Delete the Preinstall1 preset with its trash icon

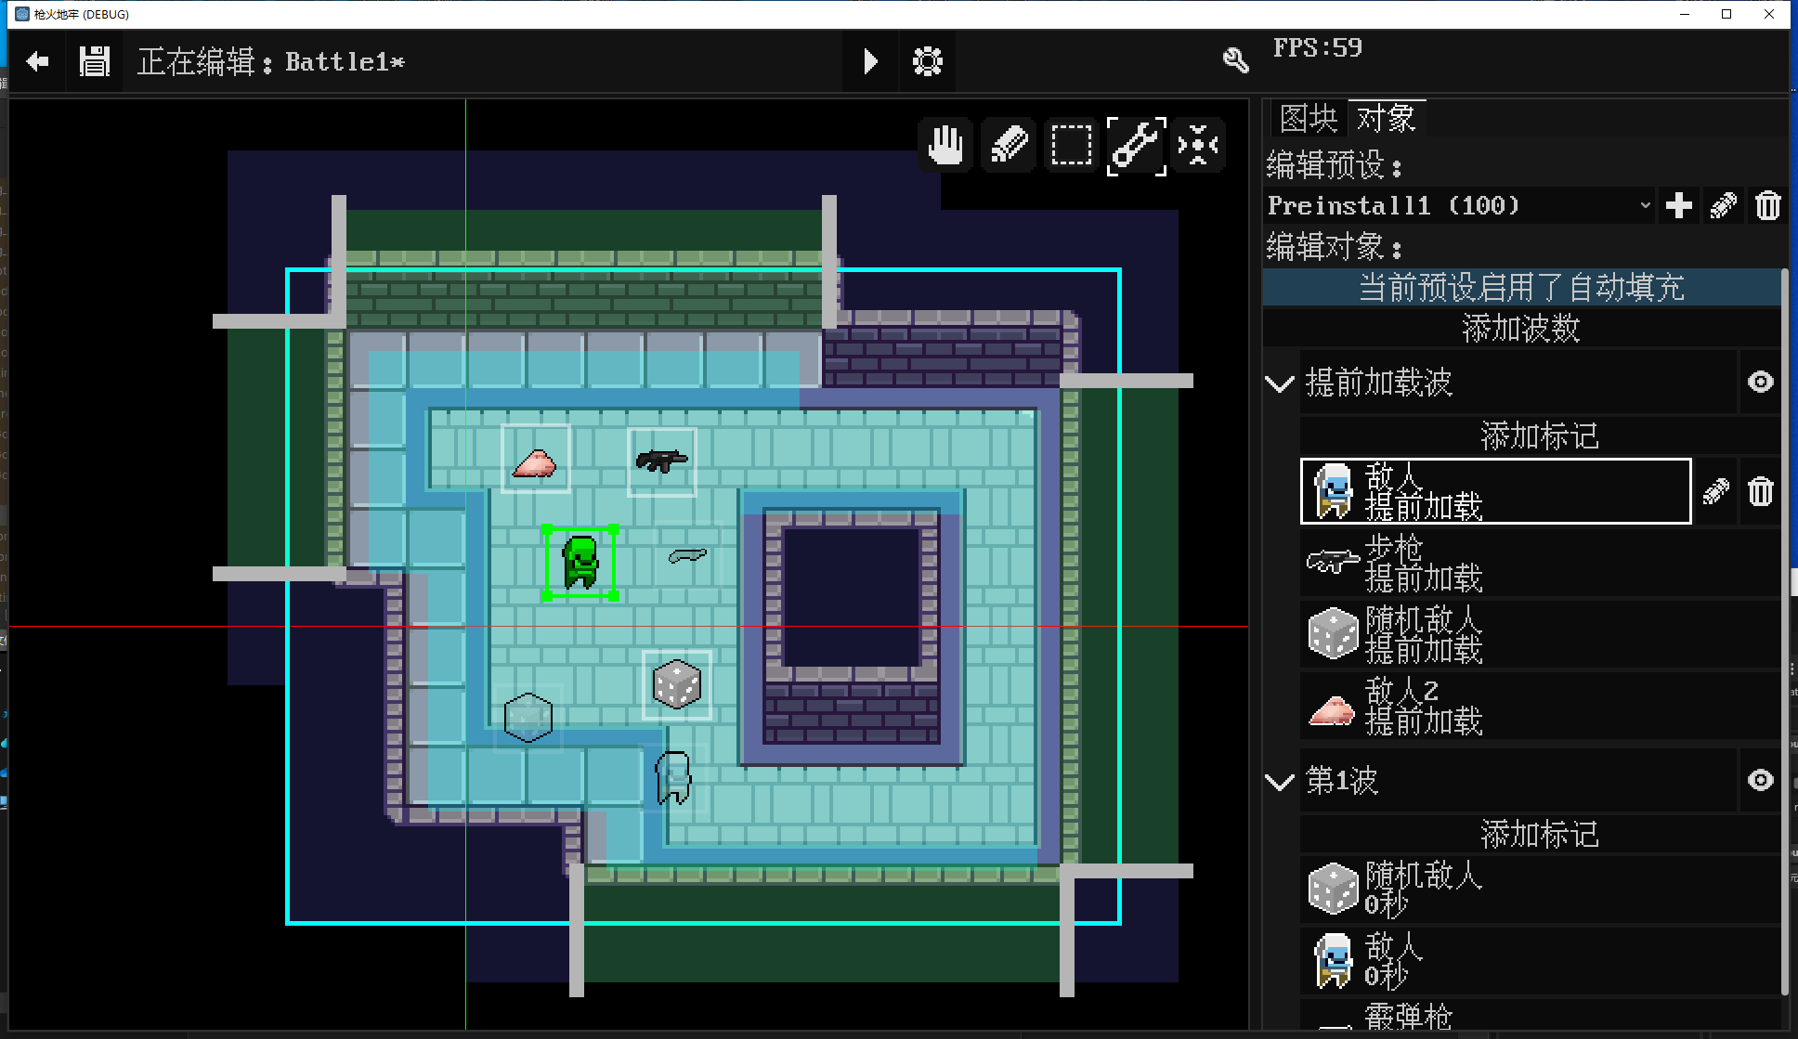click(1767, 205)
